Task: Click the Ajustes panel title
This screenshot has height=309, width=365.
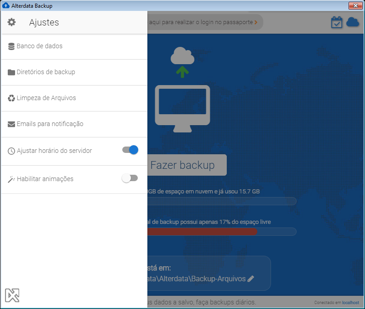Action: [x=44, y=22]
